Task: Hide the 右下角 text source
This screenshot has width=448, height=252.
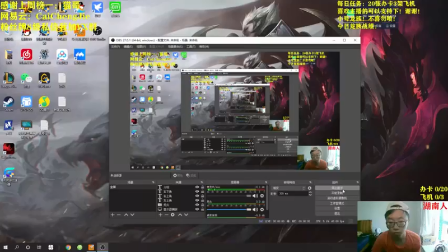Action: click(x=197, y=192)
